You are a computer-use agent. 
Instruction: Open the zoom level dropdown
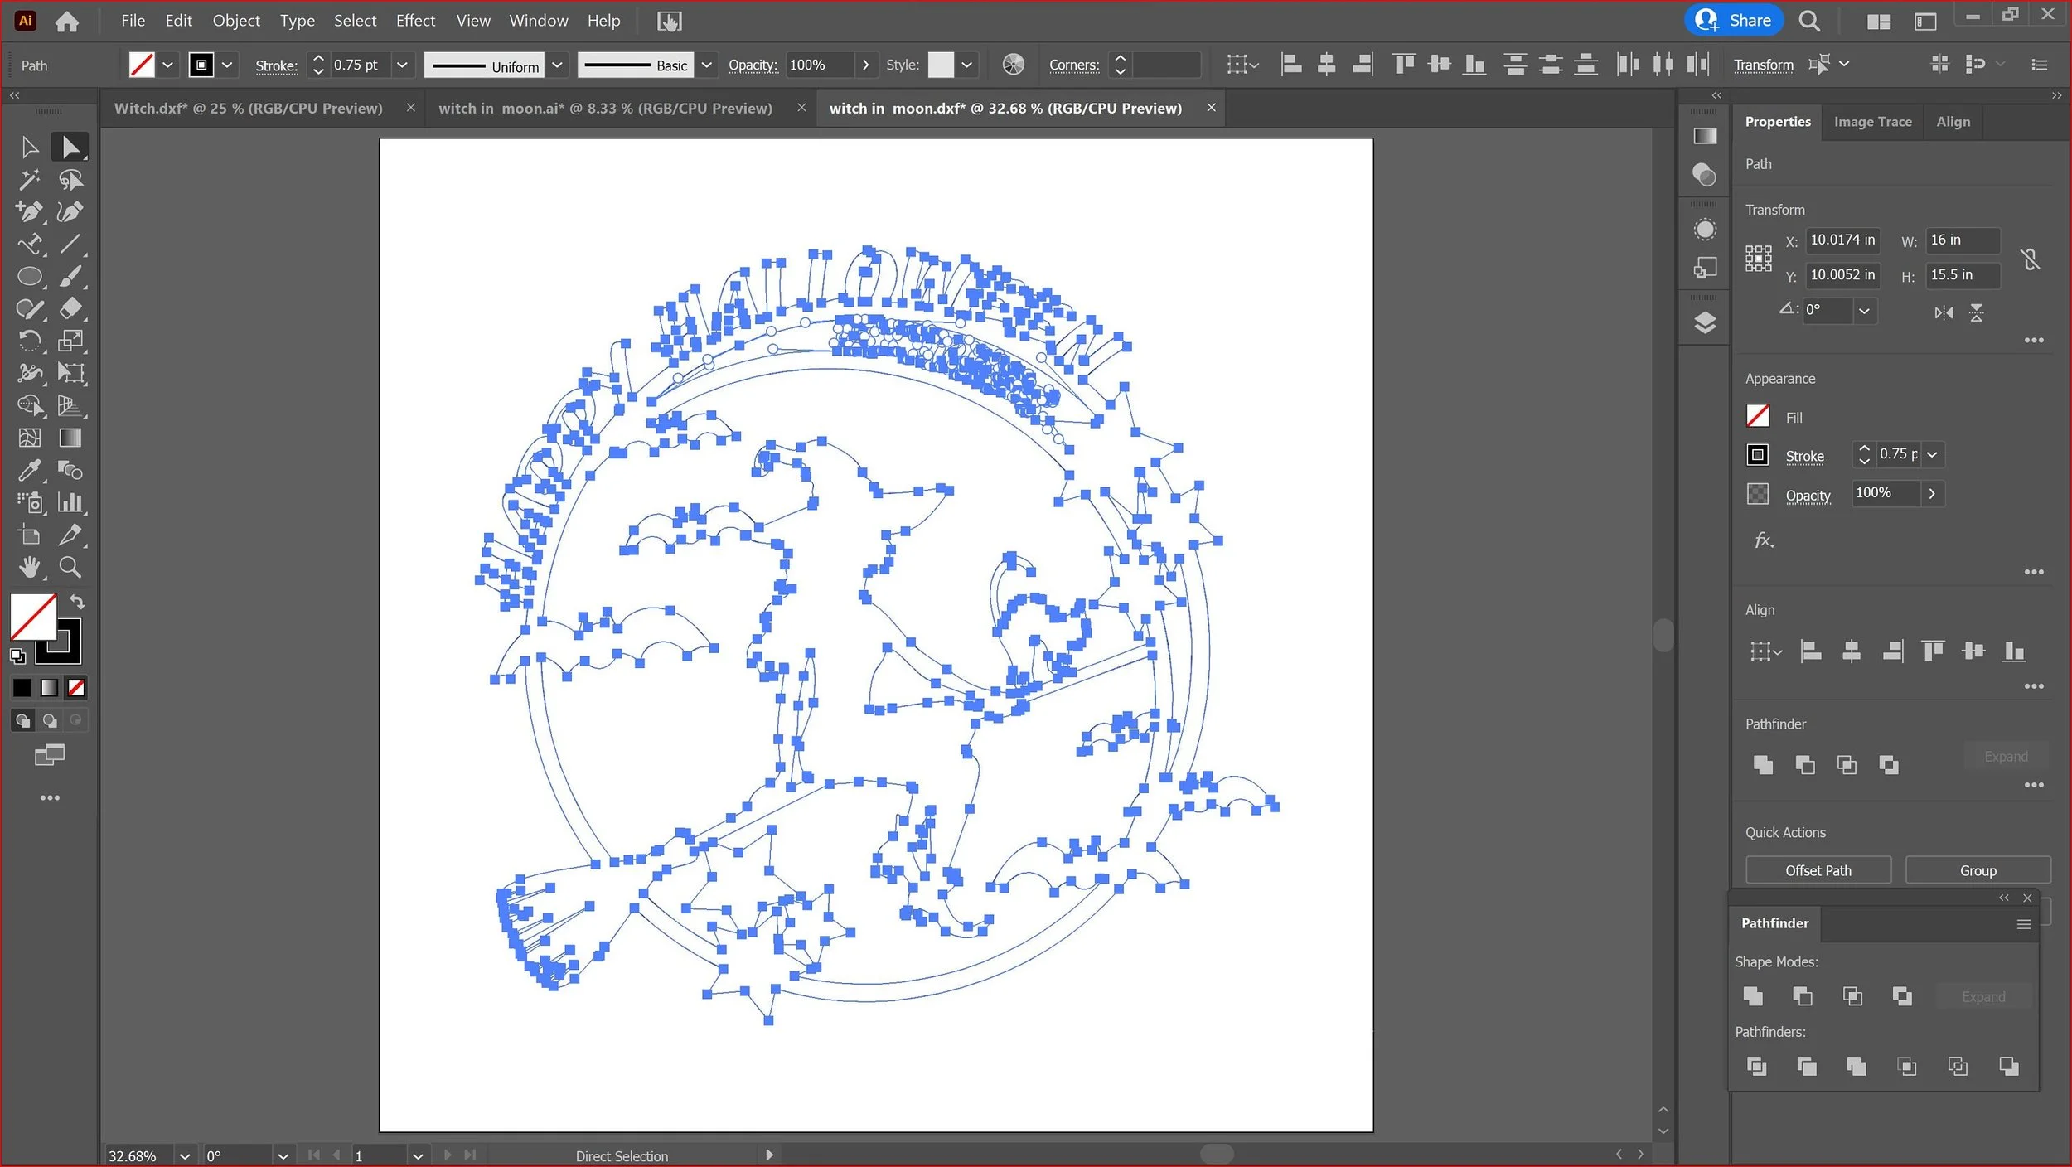pos(184,1155)
